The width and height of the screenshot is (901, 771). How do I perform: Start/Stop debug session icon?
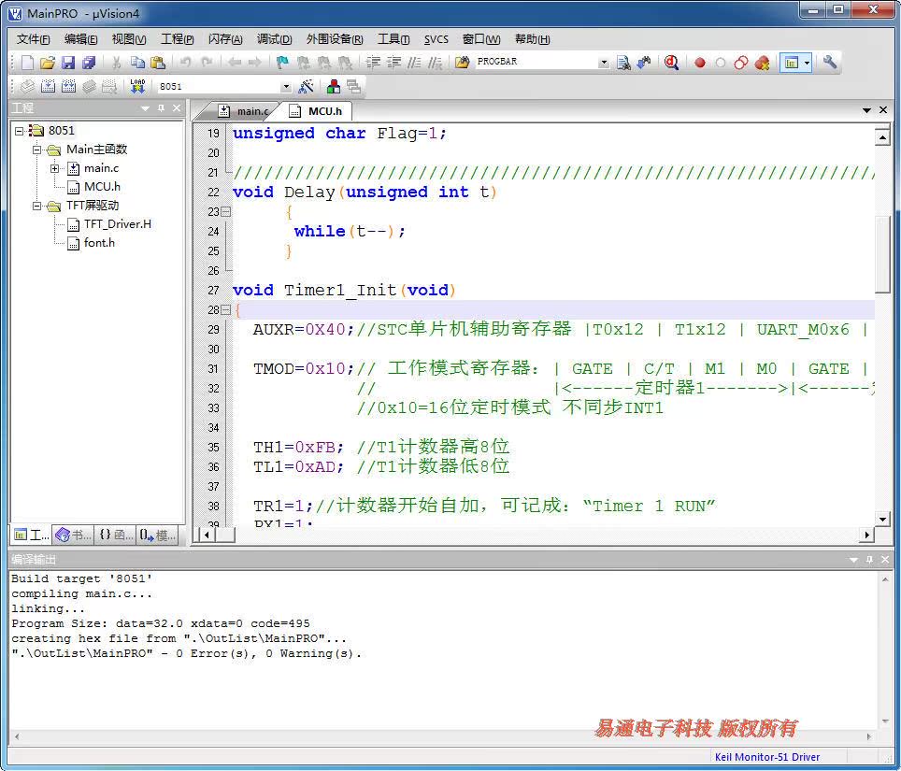672,62
